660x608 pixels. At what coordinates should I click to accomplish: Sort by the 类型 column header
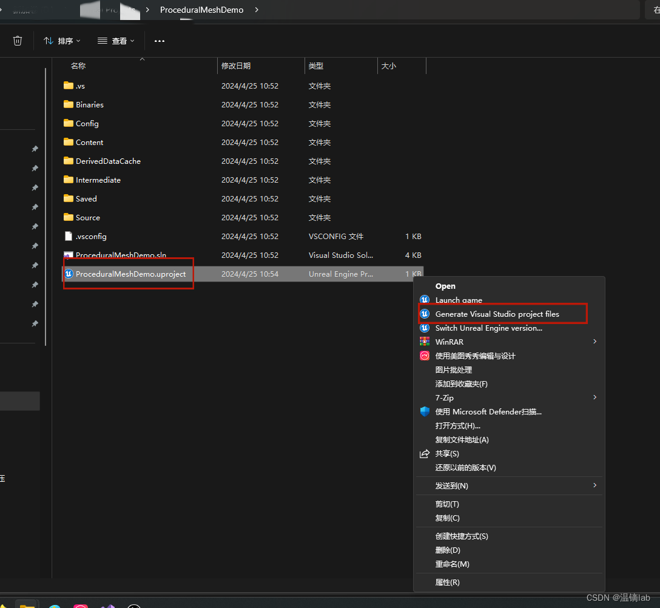(315, 66)
